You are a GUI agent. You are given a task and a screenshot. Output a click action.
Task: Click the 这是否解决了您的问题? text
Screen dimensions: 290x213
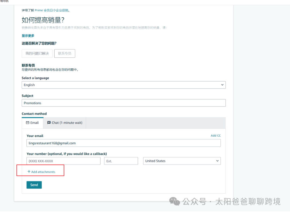tap(39, 43)
